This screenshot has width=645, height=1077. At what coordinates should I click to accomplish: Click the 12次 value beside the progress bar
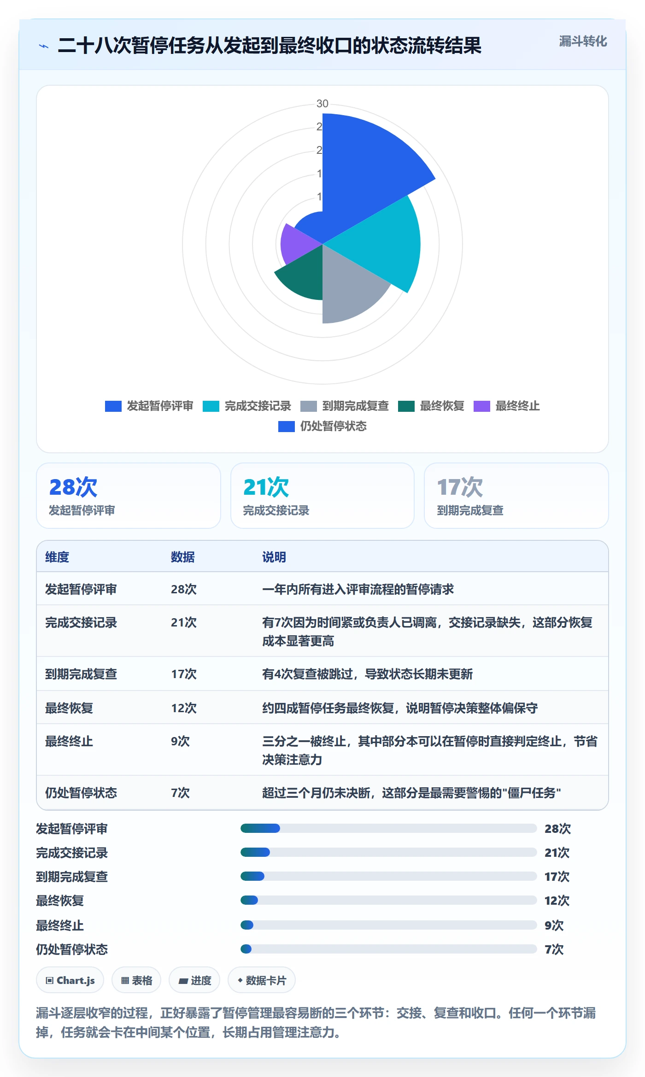[557, 901]
